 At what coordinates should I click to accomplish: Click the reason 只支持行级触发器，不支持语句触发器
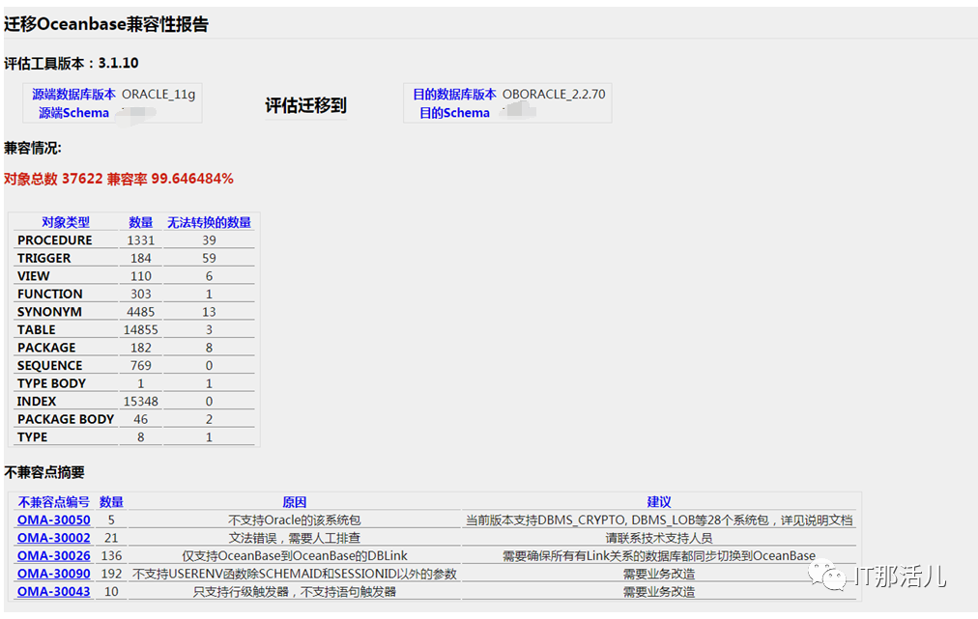(295, 592)
